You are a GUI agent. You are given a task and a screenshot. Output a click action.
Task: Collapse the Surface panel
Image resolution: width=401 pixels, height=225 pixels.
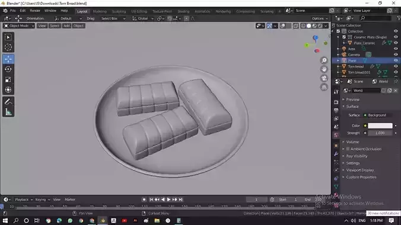click(x=352, y=107)
